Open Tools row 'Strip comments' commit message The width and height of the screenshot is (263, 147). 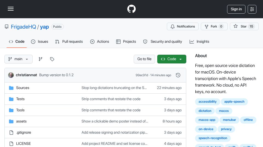pos(111,110)
